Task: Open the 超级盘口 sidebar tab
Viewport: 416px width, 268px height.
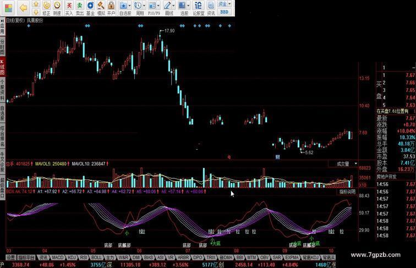Action: click(2, 187)
